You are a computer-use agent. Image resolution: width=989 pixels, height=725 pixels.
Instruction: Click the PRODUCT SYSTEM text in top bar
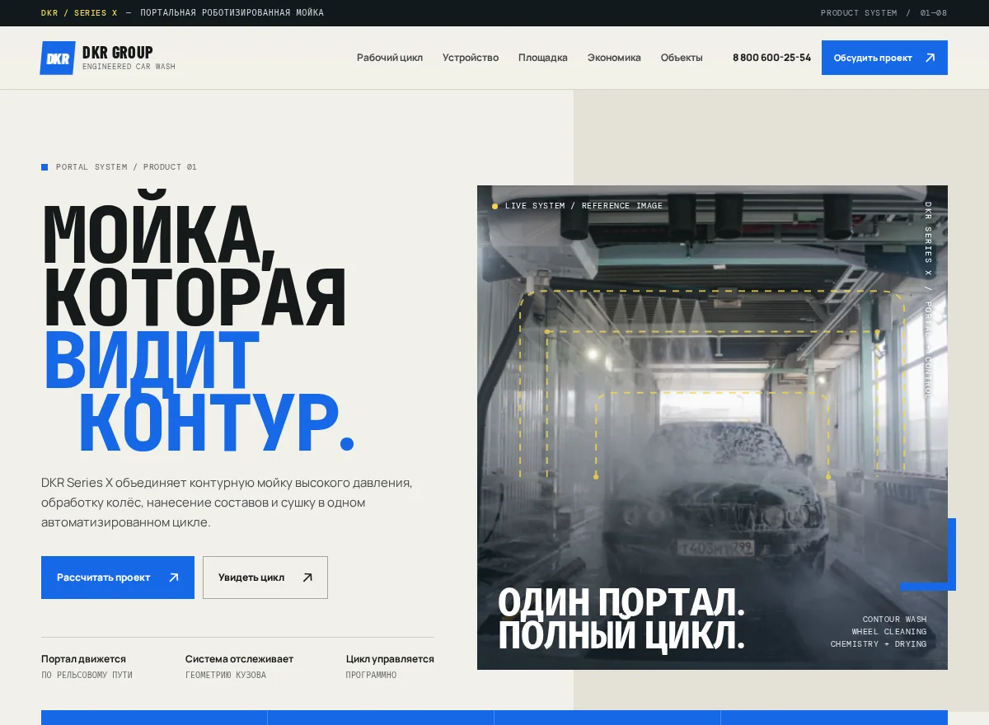[859, 13]
